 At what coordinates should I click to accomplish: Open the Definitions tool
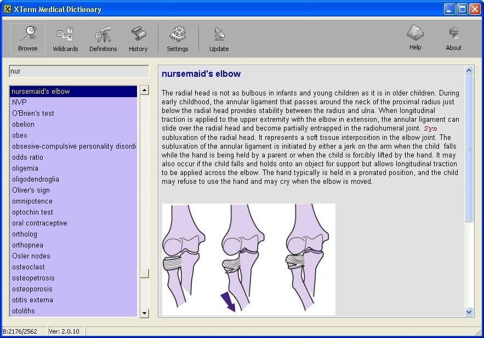coord(103,37)
